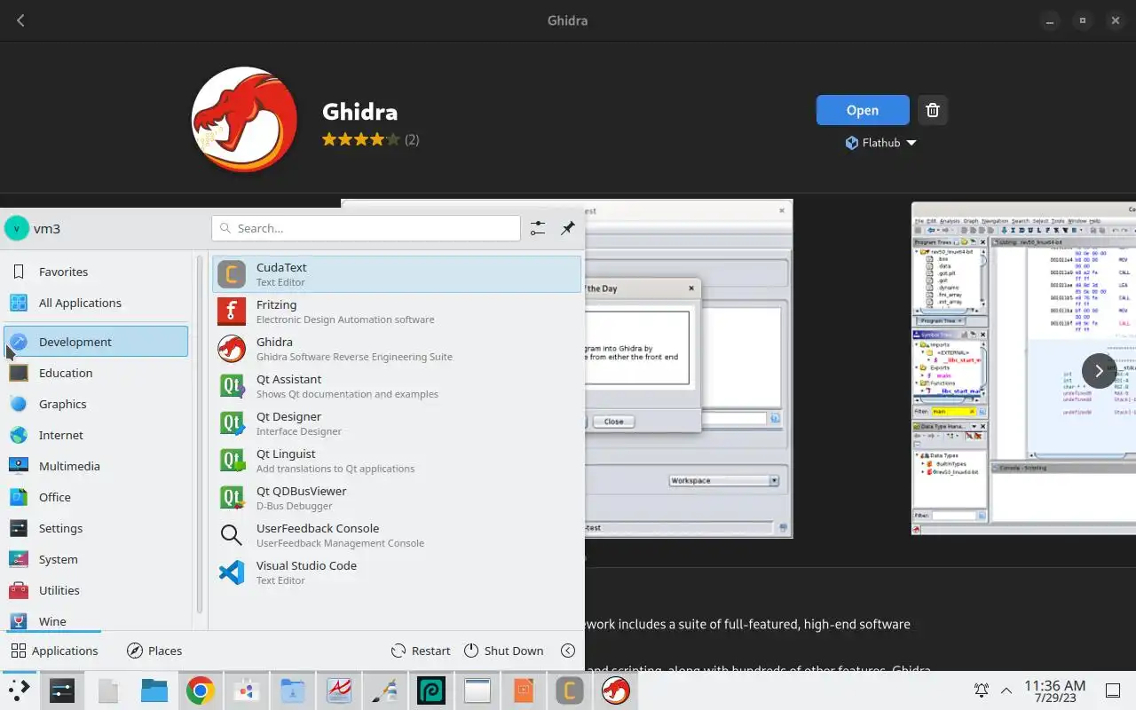Switch to the Applications tab
Image resolution: width=1136 pixels, height=710 pixels.
point(54,651)
